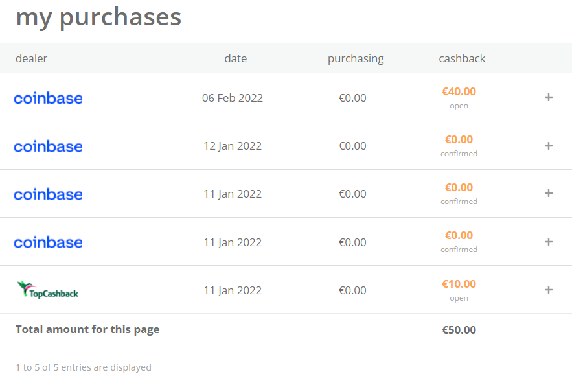Click the TopCashback logo
This screenshot has height=383, width=572.
(48, 290)
